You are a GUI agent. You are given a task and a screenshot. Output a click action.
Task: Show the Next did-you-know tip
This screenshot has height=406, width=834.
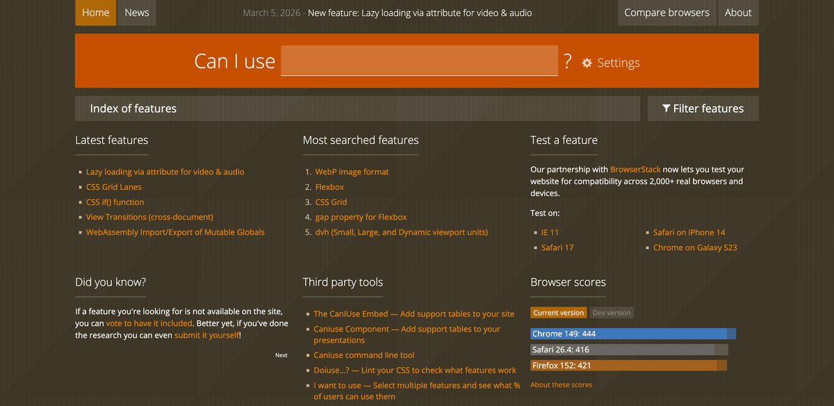(281, 355)
